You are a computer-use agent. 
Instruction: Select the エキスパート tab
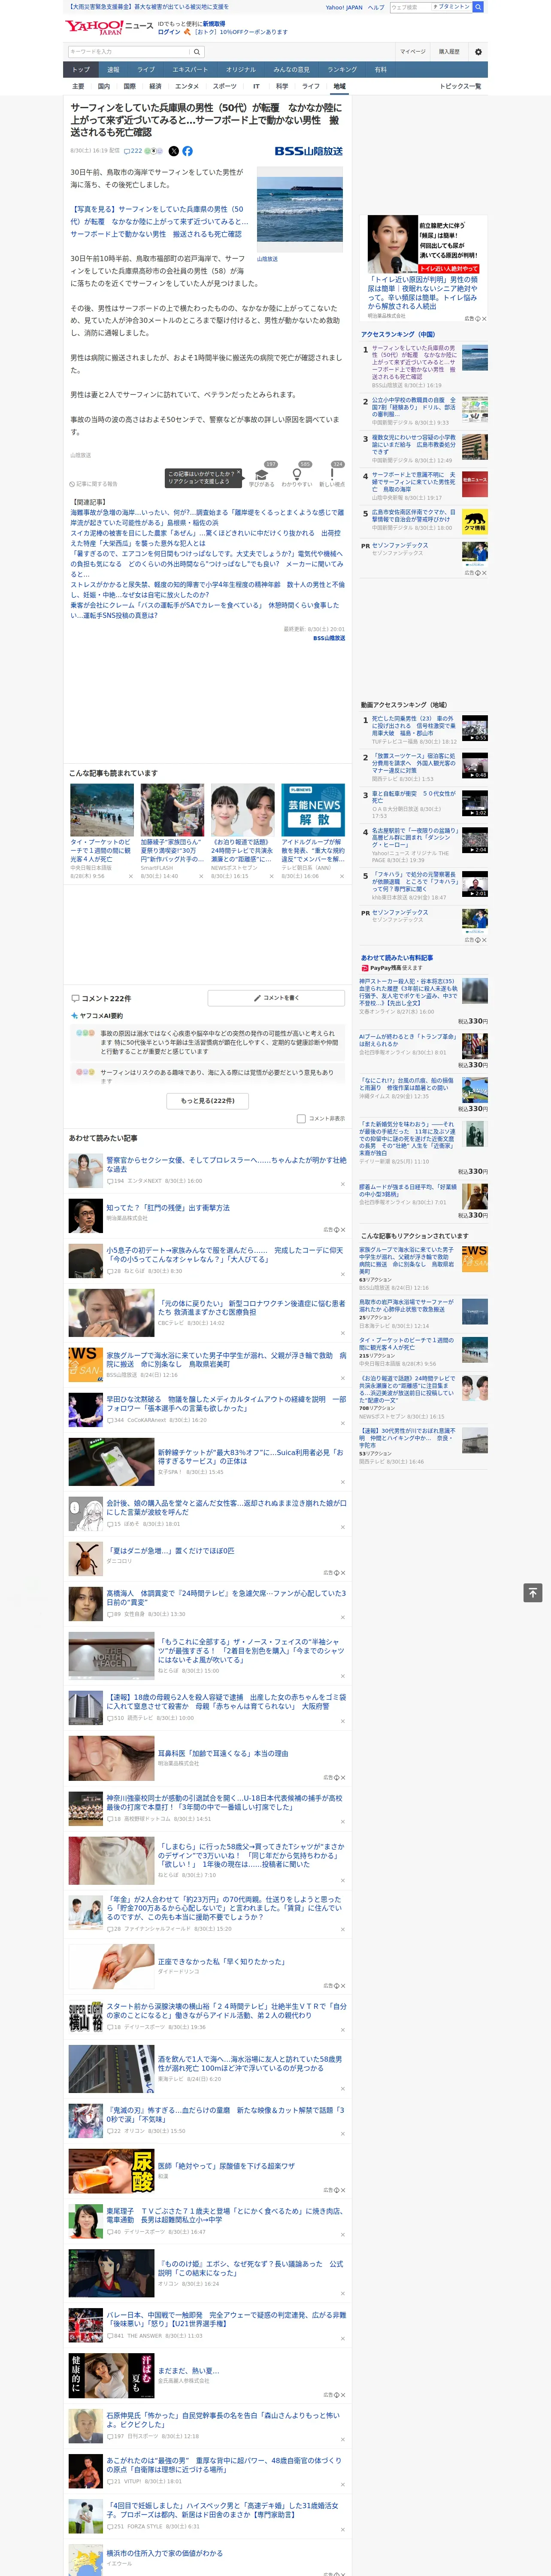pos(190,70)
